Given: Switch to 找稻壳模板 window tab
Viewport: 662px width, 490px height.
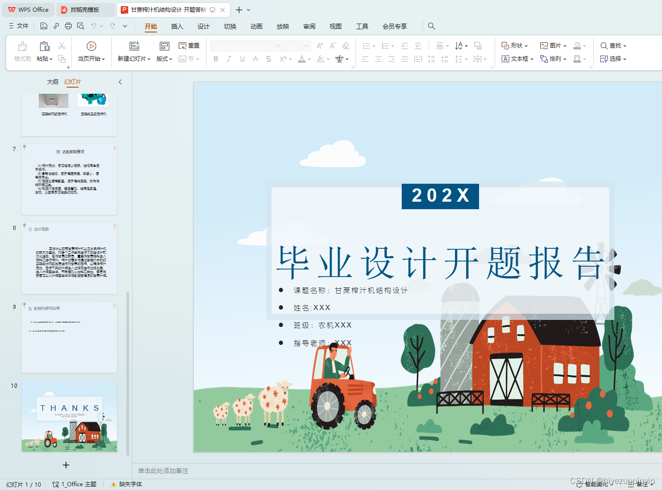Looking at the screenshot, I should 85,10.
